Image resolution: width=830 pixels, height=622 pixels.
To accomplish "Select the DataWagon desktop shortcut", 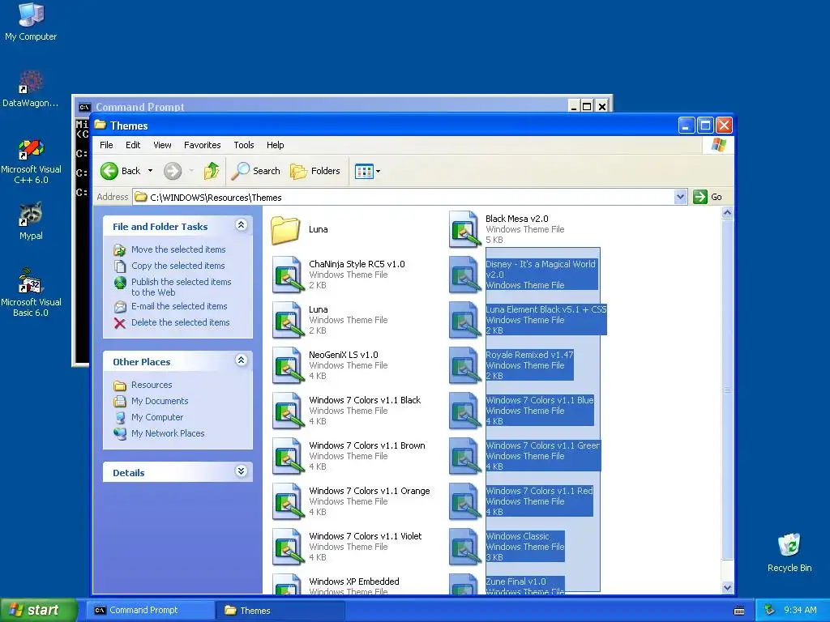I will pyautogui.click(x=31, y=88).
